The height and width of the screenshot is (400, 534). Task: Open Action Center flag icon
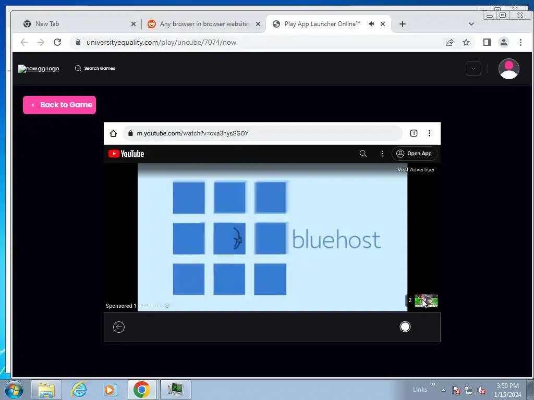(x=456, y=390)
